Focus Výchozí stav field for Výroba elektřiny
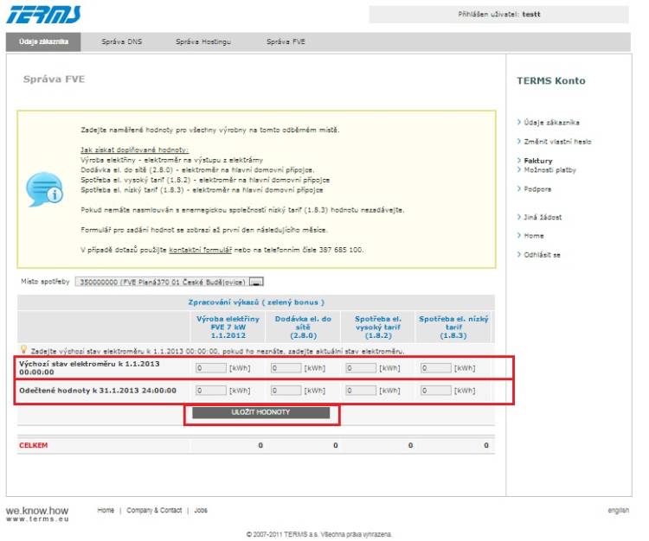Screen dimensions: 649x541 pos(211,367)
